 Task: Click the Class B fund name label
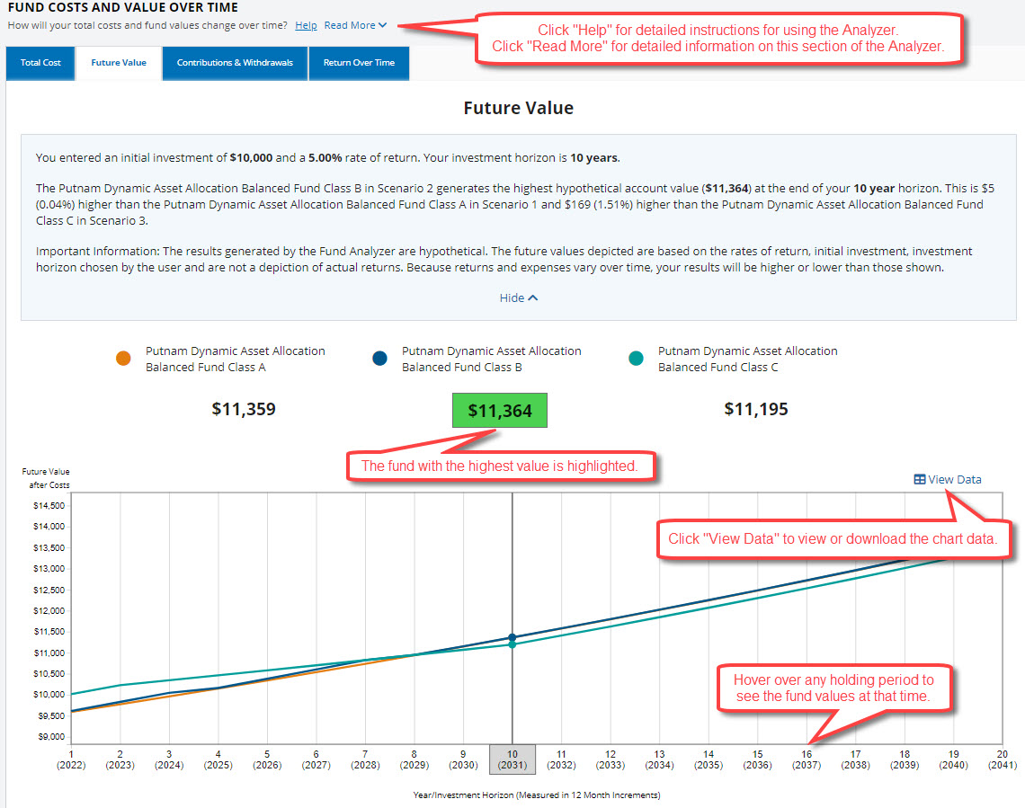point(491,358)
